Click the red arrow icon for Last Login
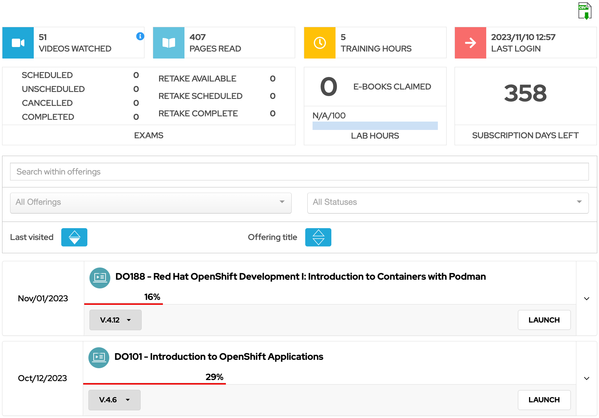599x418 pixels. 470,42
